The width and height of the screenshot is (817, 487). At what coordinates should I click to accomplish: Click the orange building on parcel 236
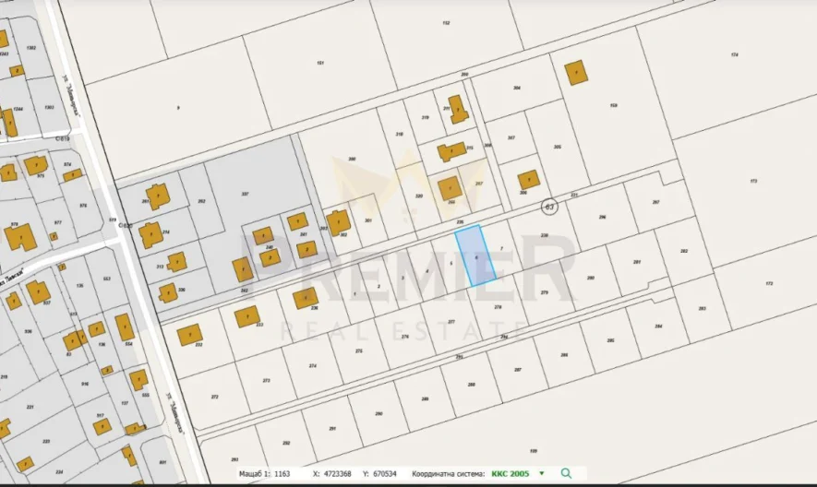pos(305,298)
